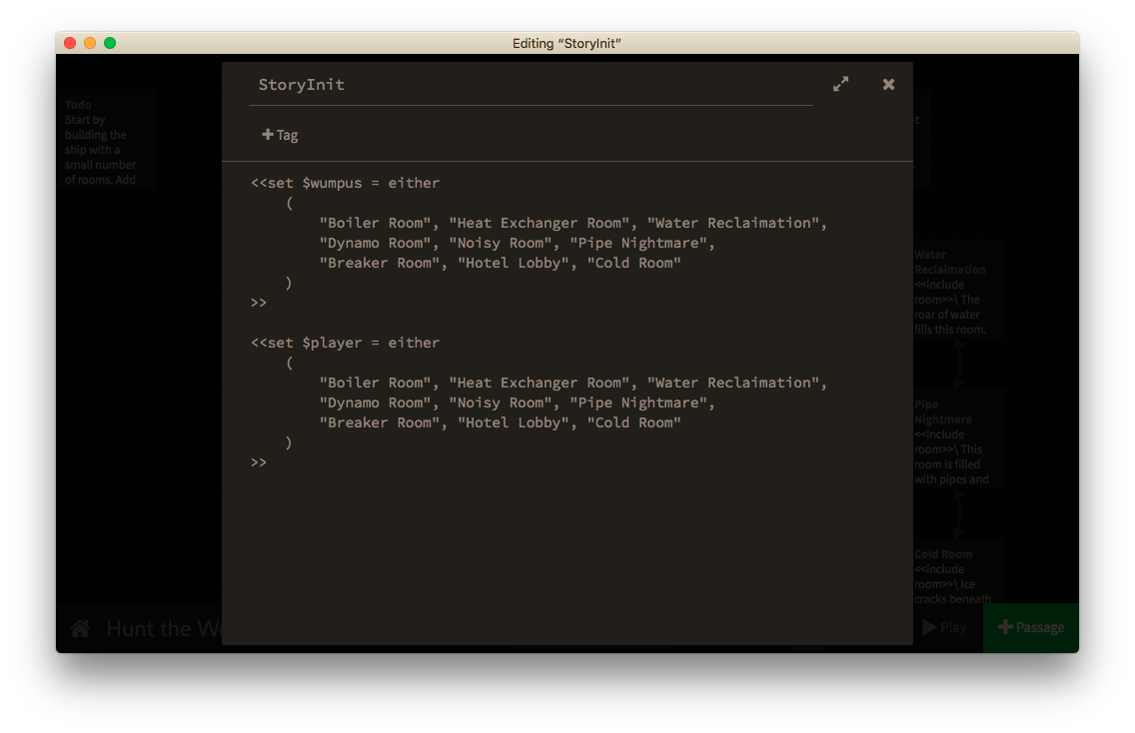Image resolution: width=1135 pixels, height=733 pixels.
Task: Close the StoryInit editor with the X icon
Action: (x=888, y=84)
